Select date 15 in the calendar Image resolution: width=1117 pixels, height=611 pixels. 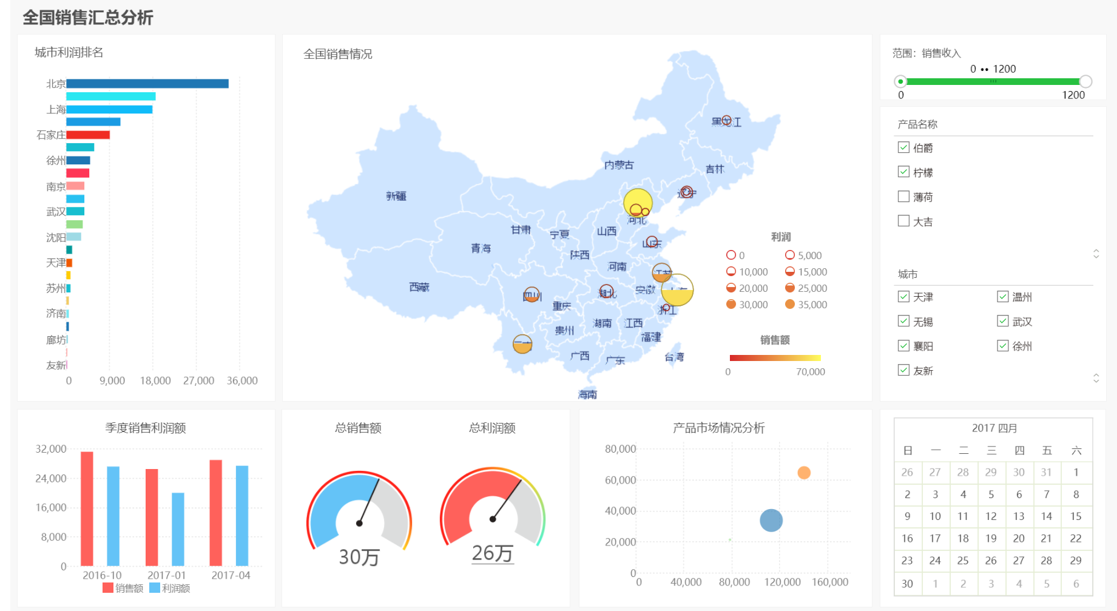tap(1076, 516)
